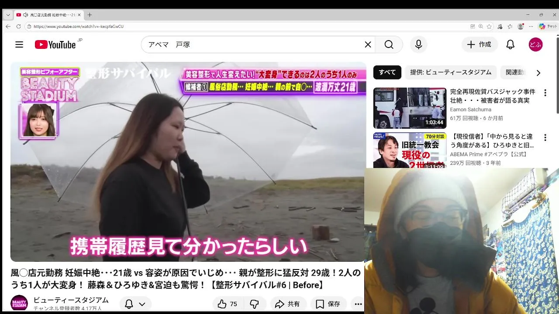View site information icon in address bar

(x=29, y=27)
